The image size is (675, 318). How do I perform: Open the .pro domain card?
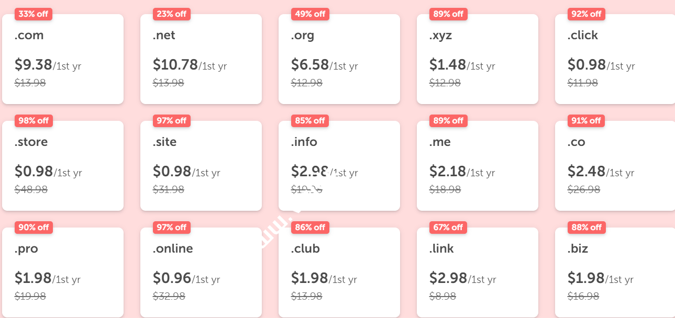click(x=63, y=272)
